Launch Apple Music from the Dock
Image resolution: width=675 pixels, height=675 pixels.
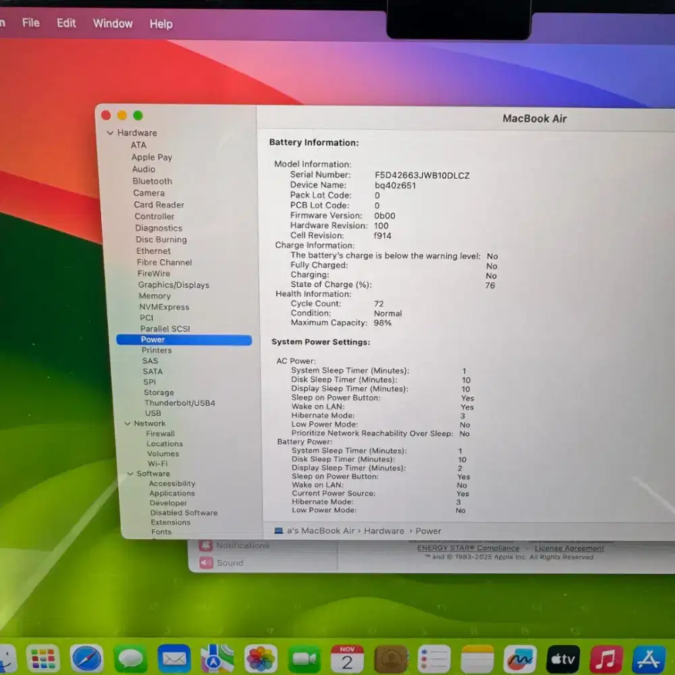tap(606, 657)
